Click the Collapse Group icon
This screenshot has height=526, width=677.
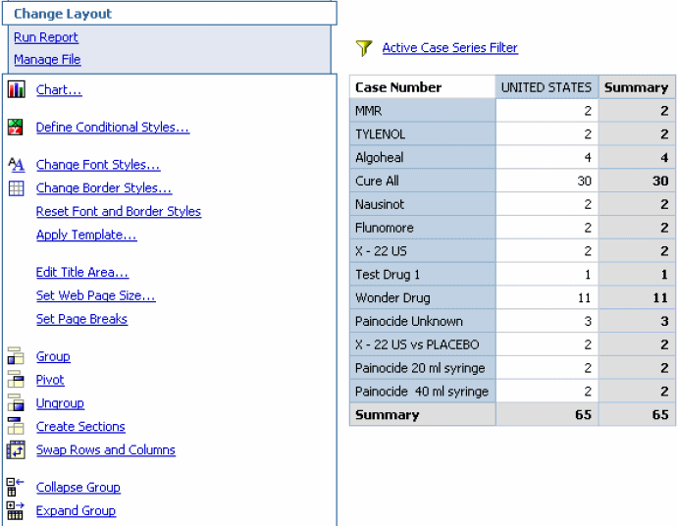(x=15, y=487)
